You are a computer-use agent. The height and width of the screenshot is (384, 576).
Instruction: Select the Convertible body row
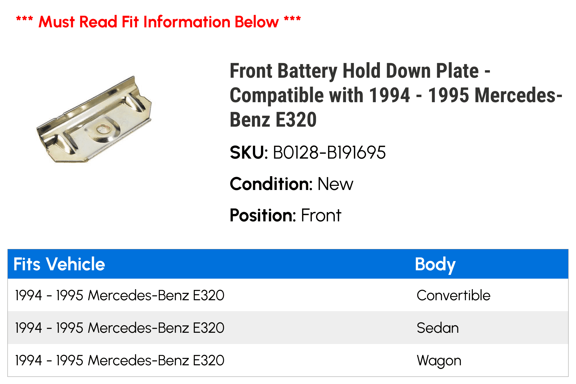click(288, 295)
